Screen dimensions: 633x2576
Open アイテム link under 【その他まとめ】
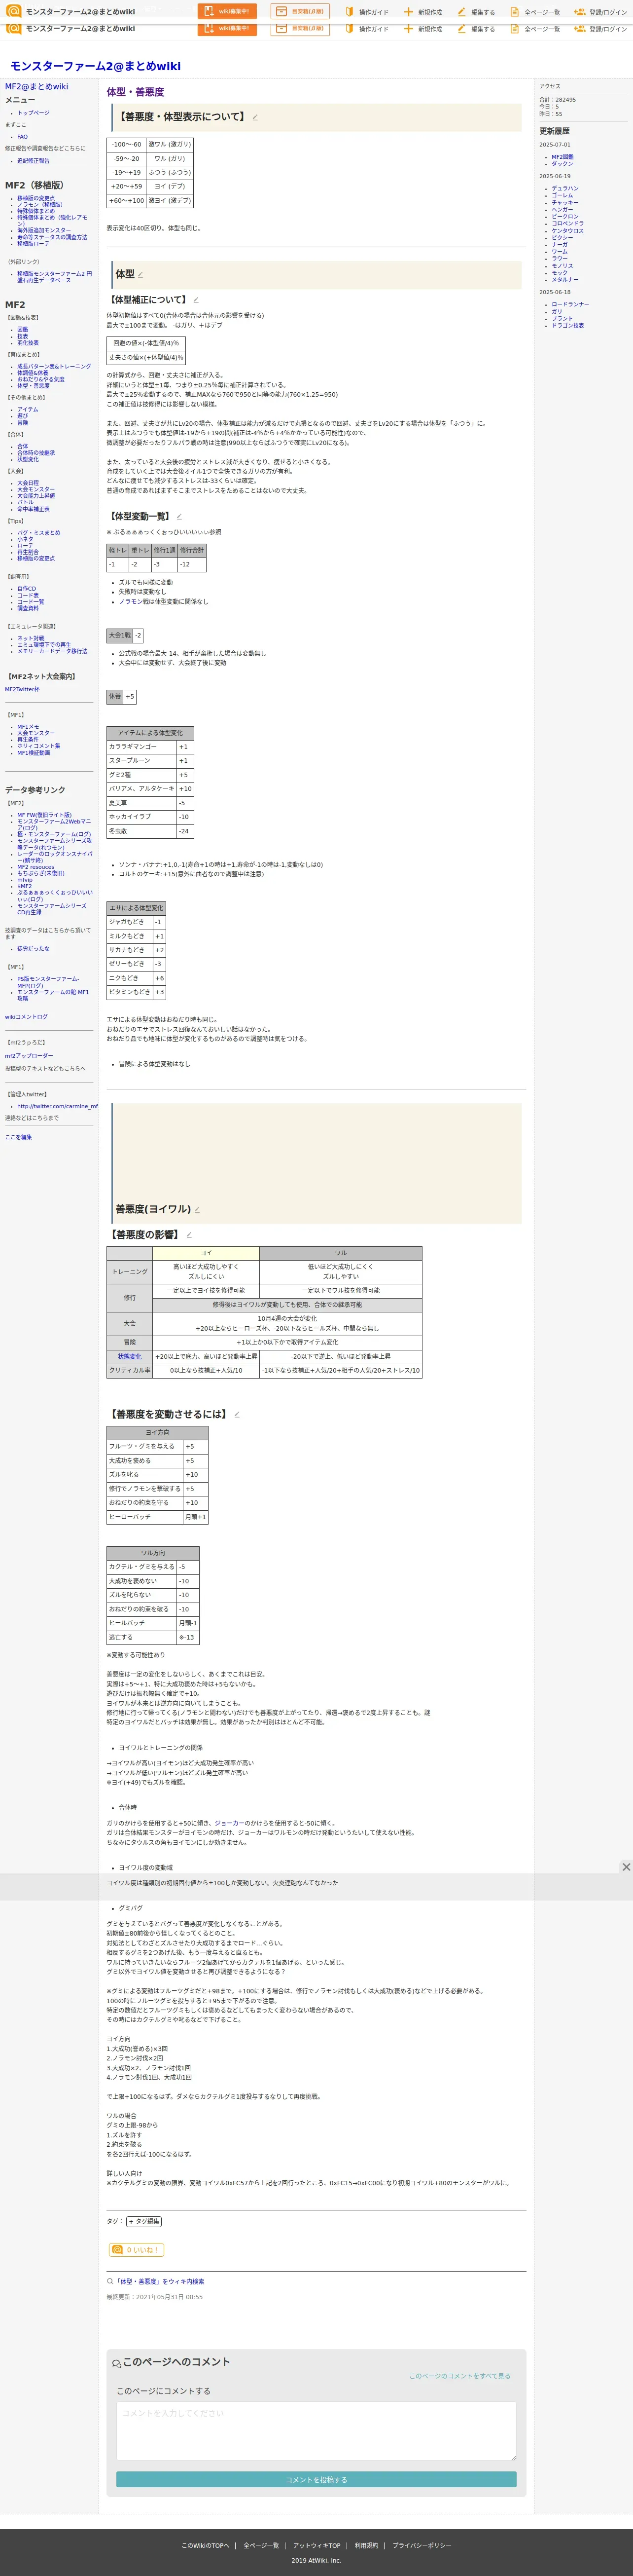tap(27, 409)
